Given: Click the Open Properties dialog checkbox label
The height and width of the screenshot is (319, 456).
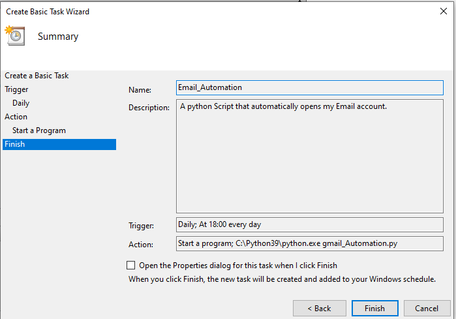Looking at the screenshot, I should (238, 266).
